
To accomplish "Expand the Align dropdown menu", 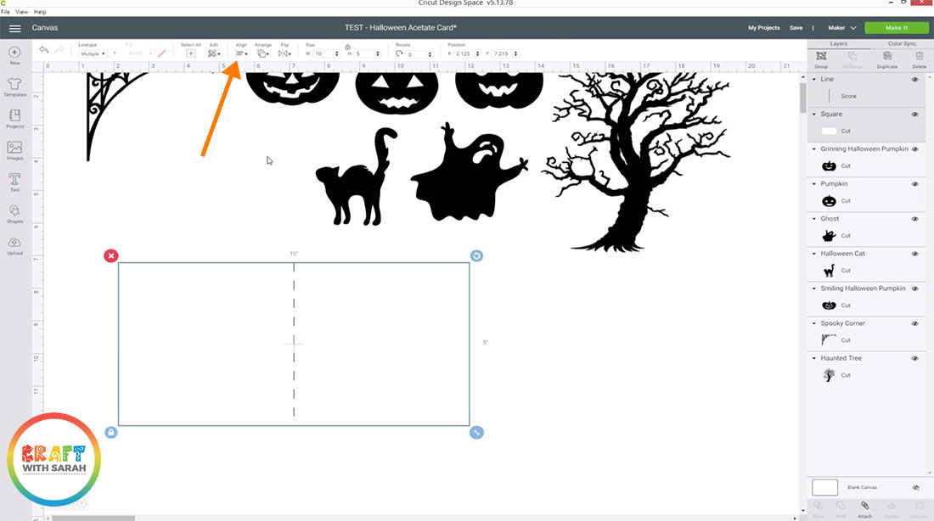I will point(241,53).
